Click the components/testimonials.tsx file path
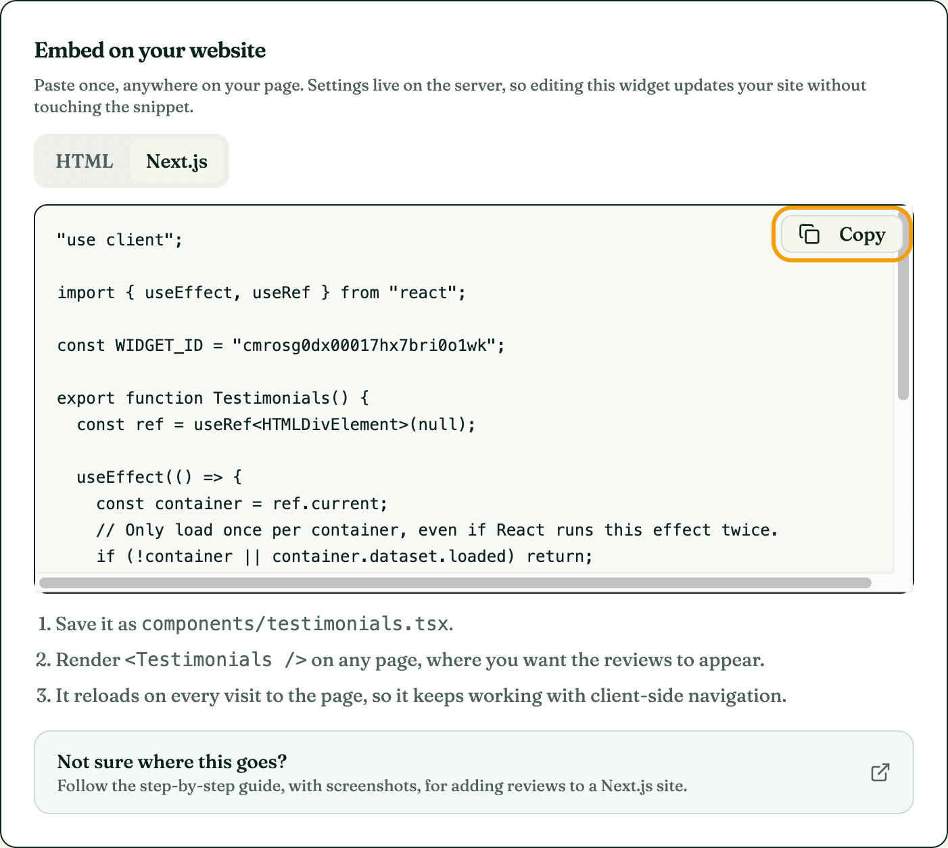The image size is (948, 848). tap(295, 623)
